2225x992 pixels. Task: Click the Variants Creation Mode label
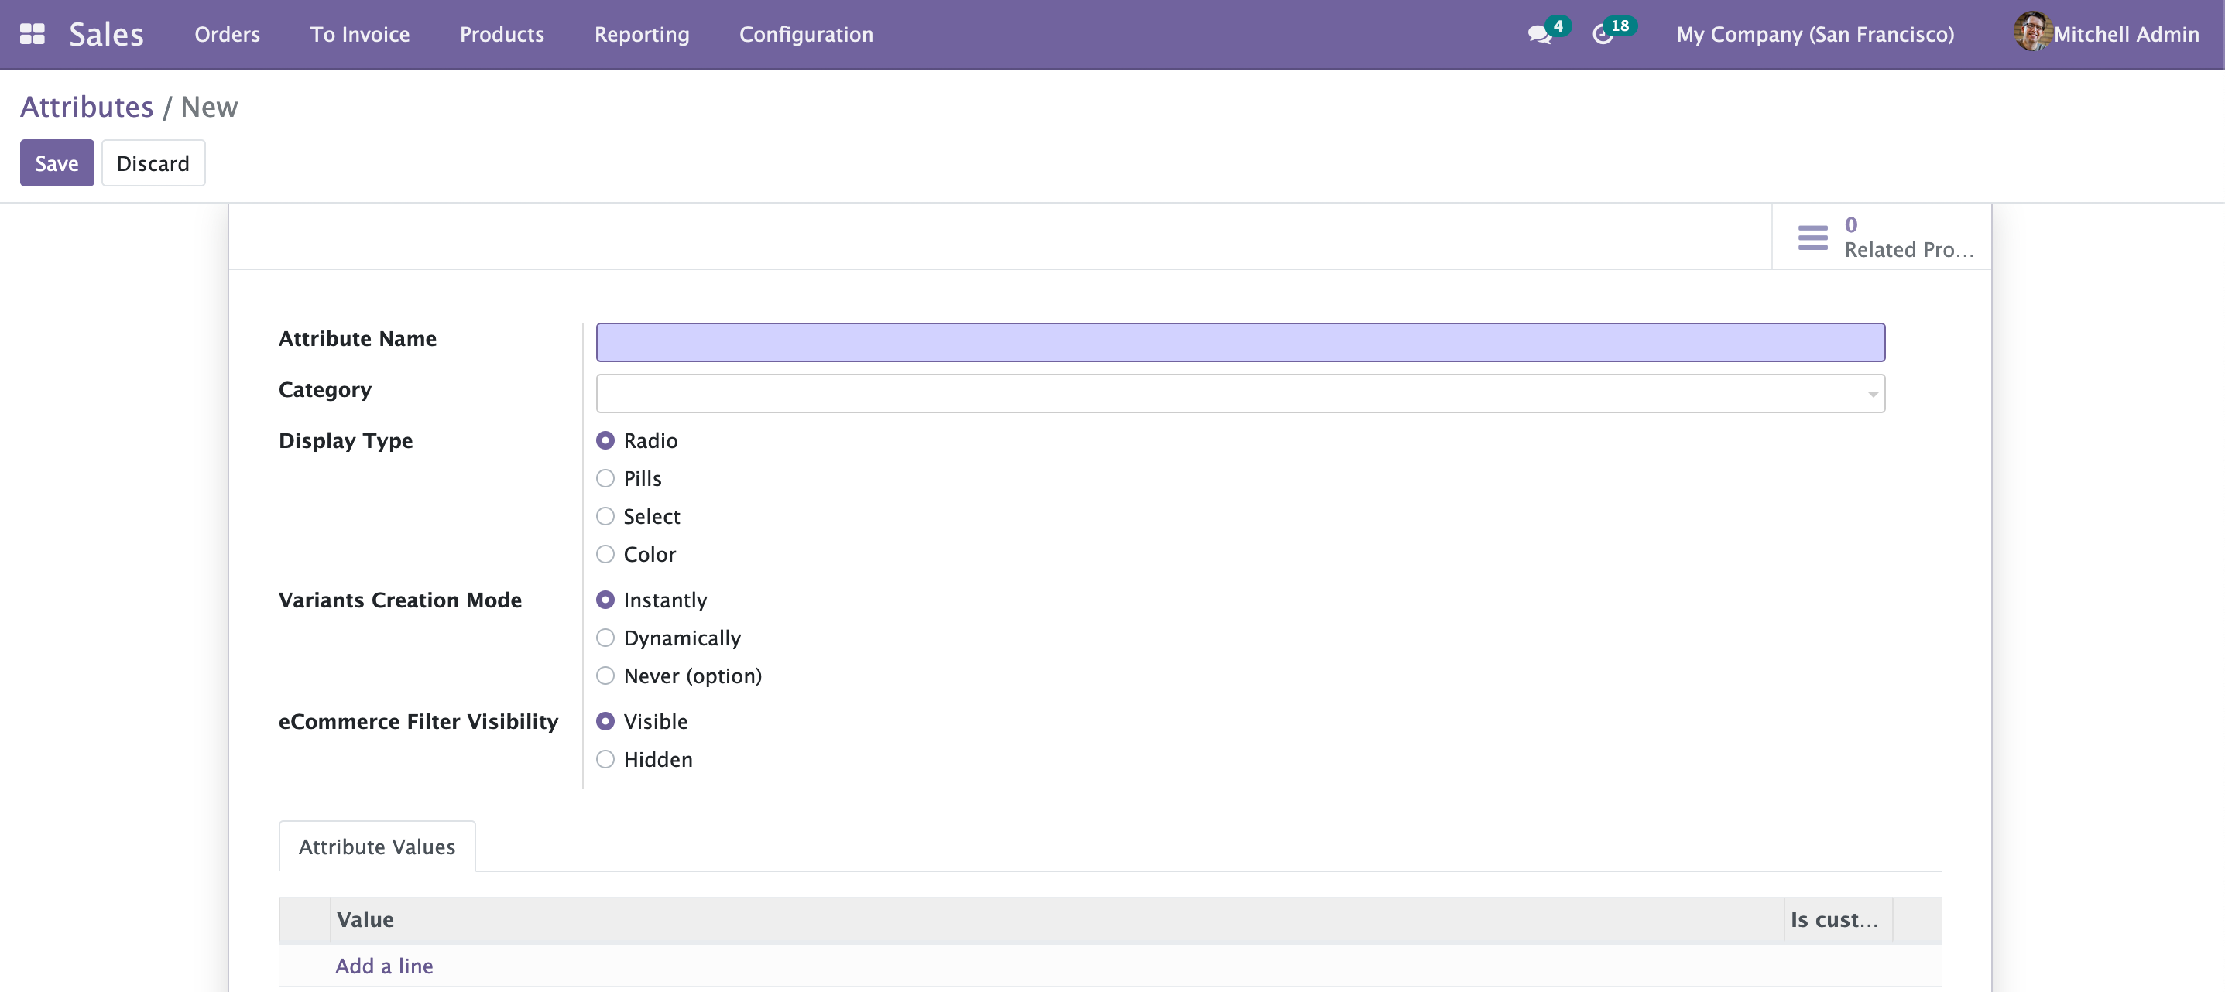click(400, 600)
